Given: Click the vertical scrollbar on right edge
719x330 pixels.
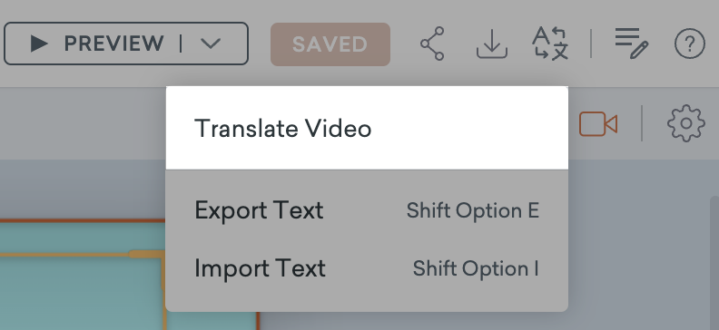Looking at the screenshot, I should [x=714, y=263].
